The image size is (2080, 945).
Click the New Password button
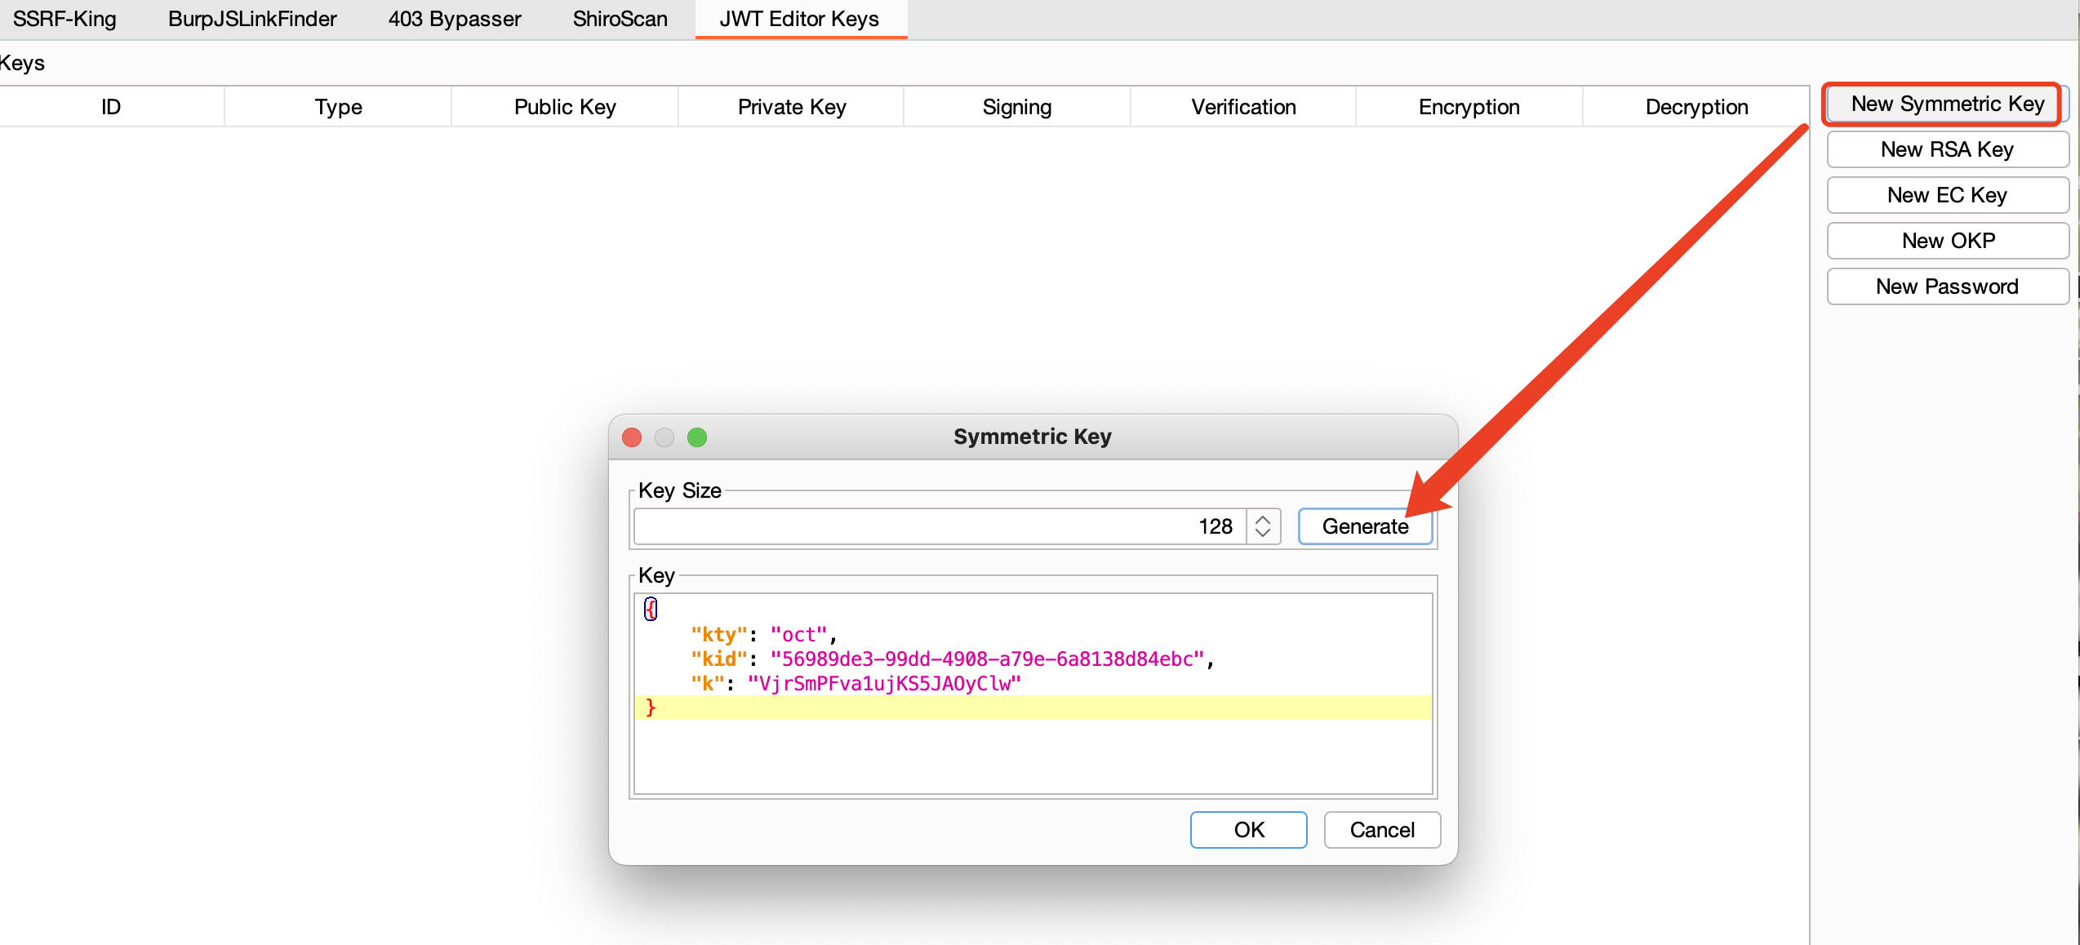coord(1946,286)
